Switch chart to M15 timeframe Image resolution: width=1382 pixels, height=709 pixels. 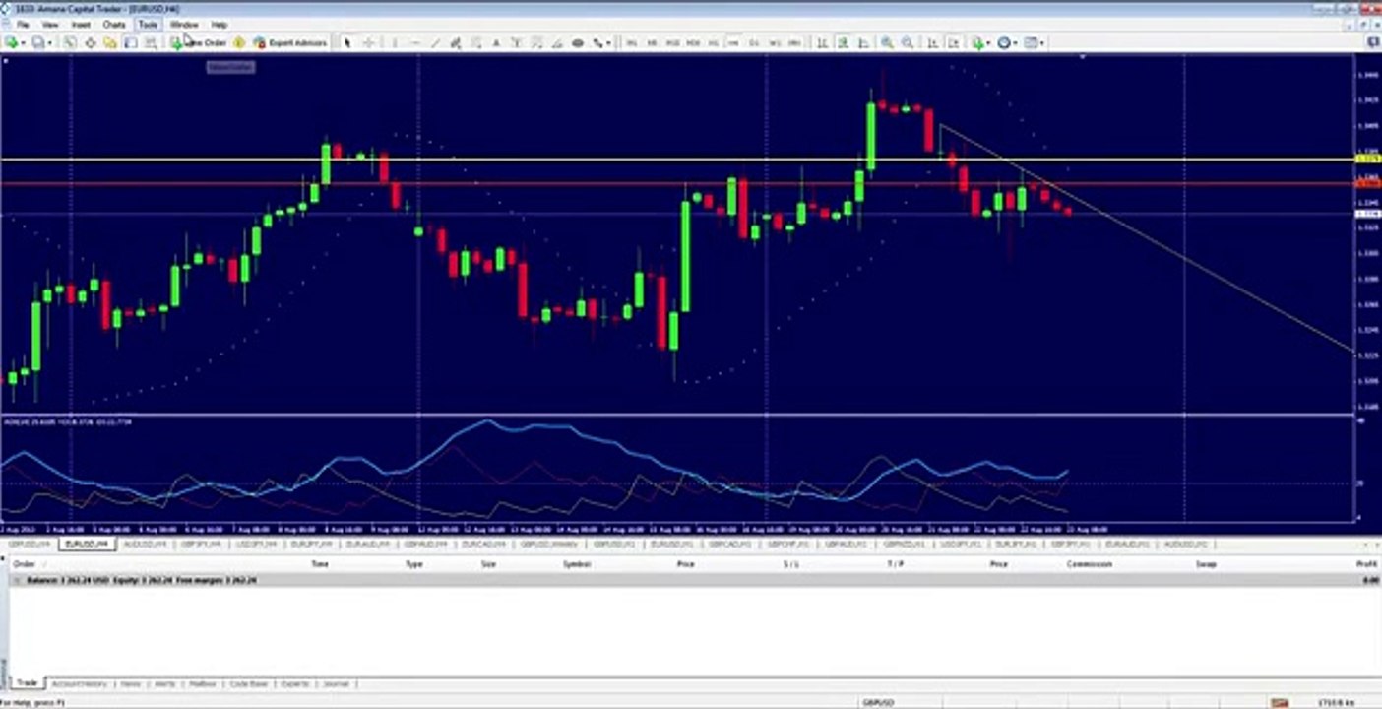coord(673,42)
